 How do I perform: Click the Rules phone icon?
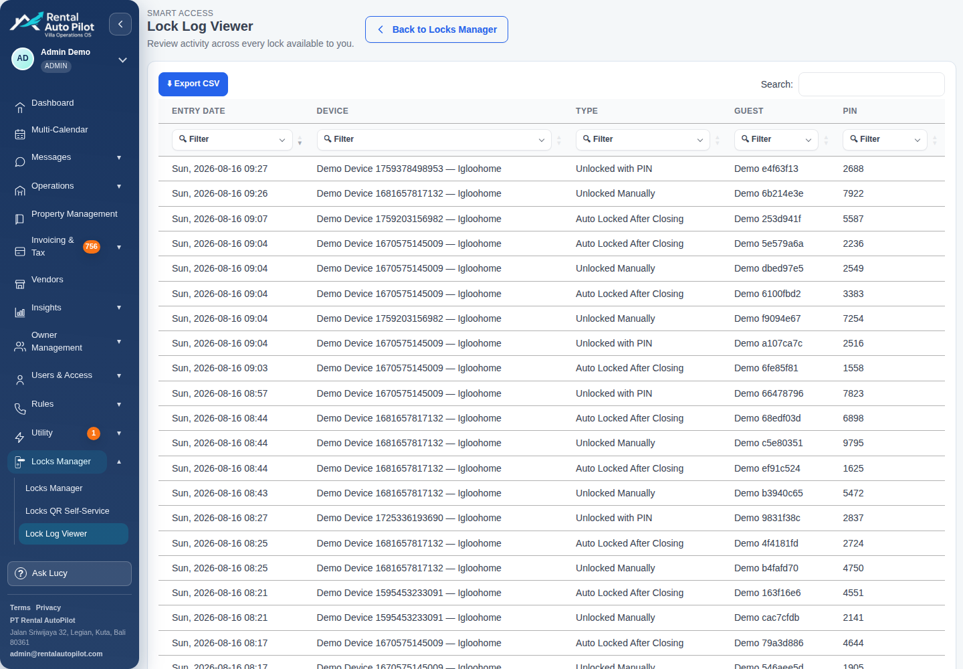pyautogui.click(x=20, y=409)
